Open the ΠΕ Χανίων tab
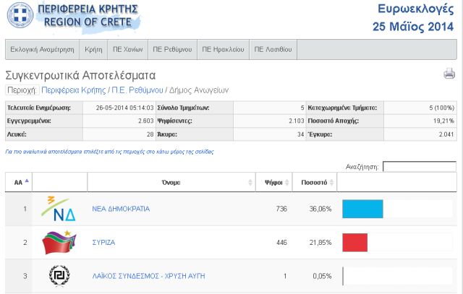 pyautogui.click(x=127, y=50)
